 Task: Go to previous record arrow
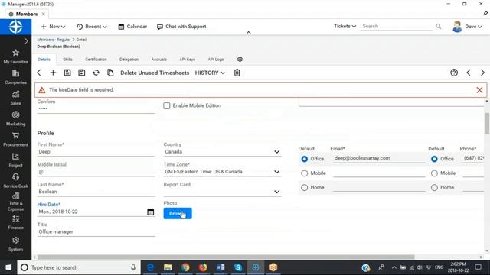point(469,73)
